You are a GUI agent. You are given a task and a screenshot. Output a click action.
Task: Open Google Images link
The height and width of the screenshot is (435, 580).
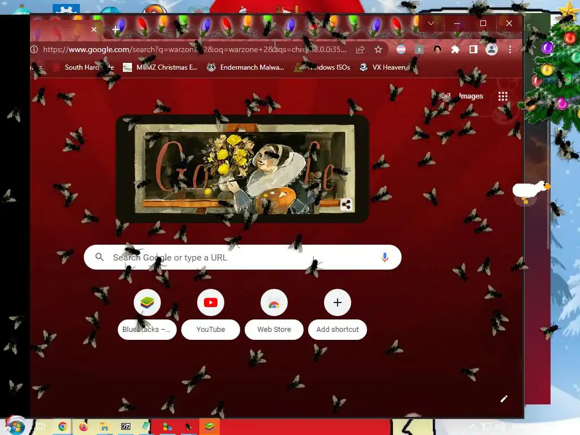[x=471, y=96]
